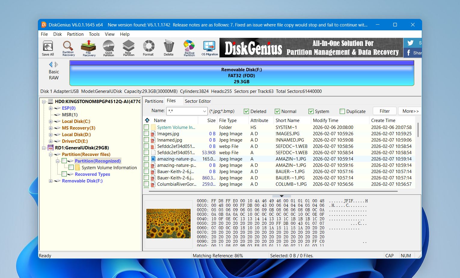This screenshot has width=460, height=278.
Task: Open the Tools menu
Action: [94, 34]
